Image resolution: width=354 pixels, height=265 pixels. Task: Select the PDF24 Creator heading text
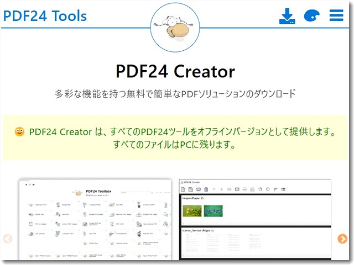click(175, 71)
